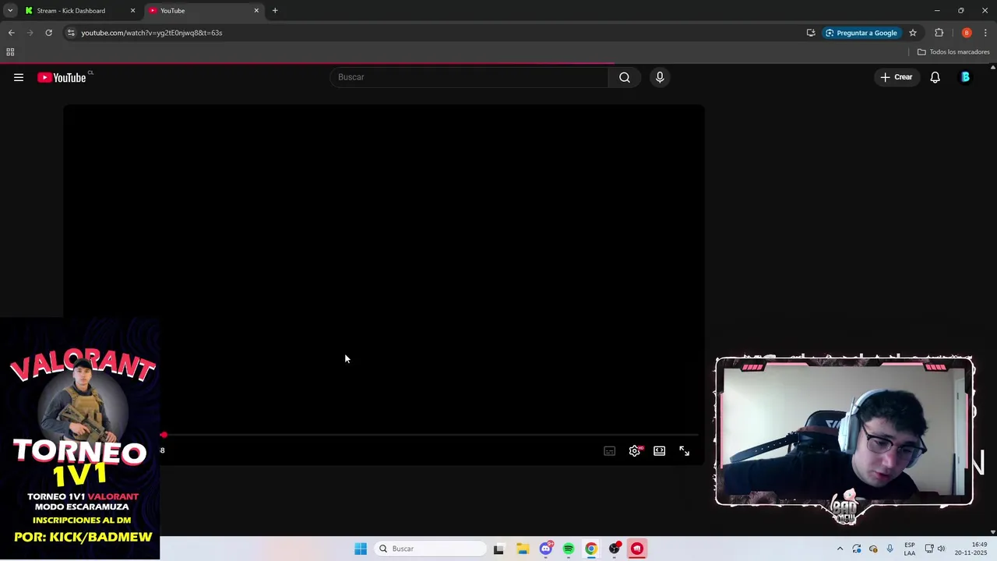Image resolution: width=997 pixels, height=561 pixels.
Task: Open video player settings gear
Action: pos(635,451)
